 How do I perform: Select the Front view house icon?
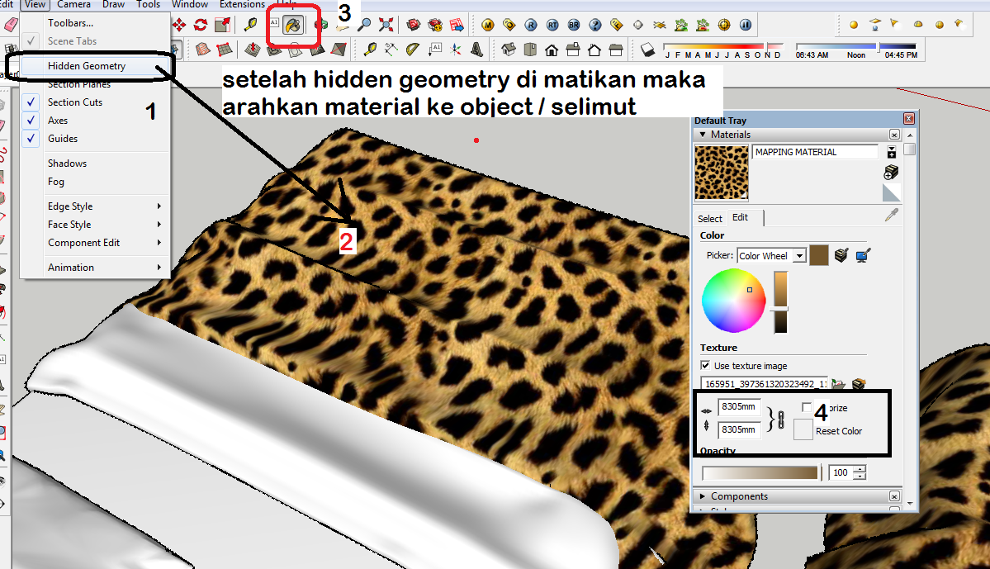click(552, 50)
